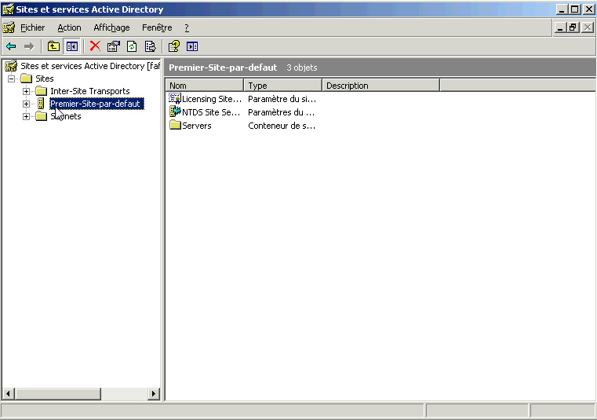
Task: Collapse the Sites tree node
Action: [12, 79]
